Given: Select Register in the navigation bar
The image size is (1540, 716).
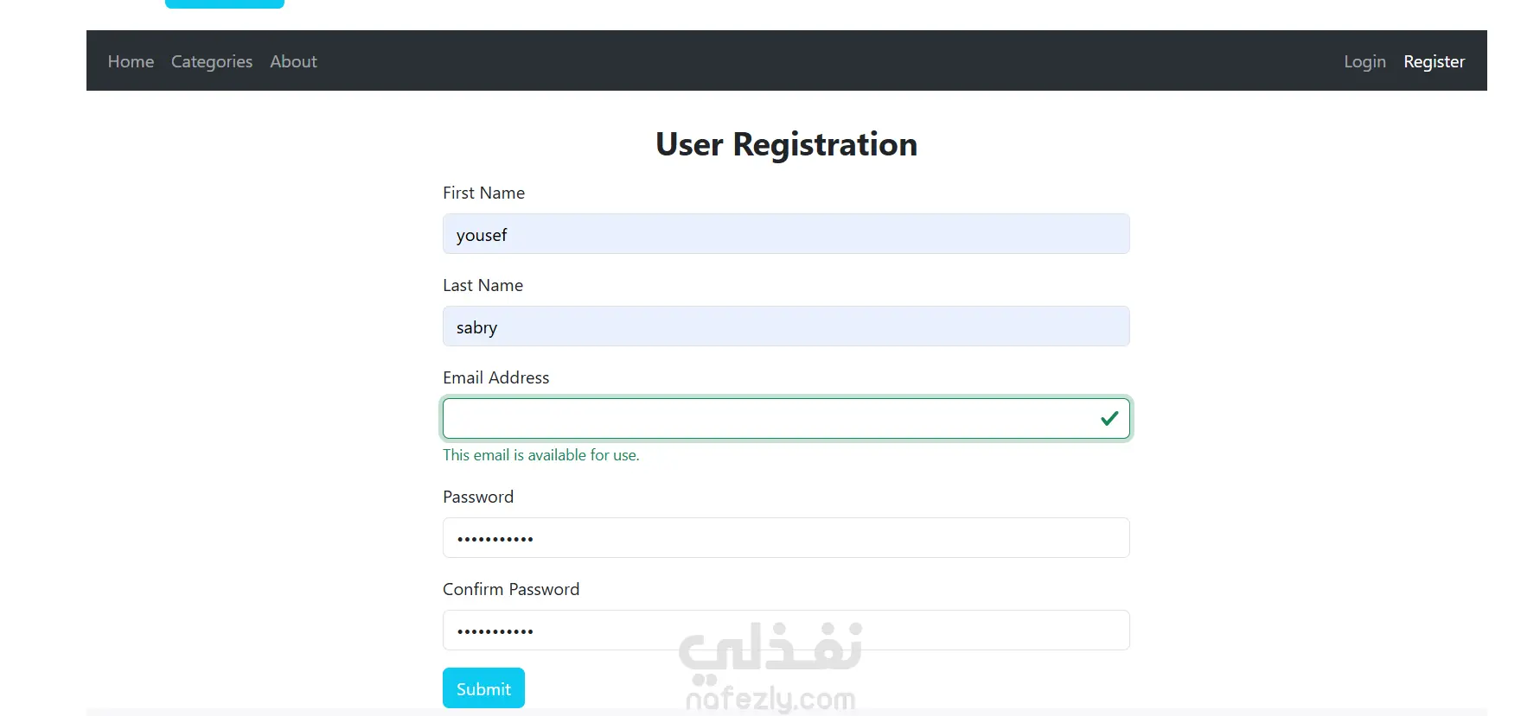Looking at the screenshot, I should pyautogui.click(x=1434, y=61).
